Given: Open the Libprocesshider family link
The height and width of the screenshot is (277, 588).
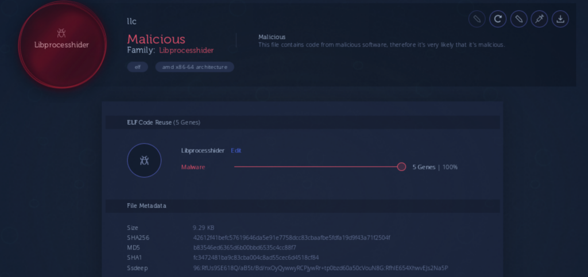Looking at the screenshot, I should point(187,51).
